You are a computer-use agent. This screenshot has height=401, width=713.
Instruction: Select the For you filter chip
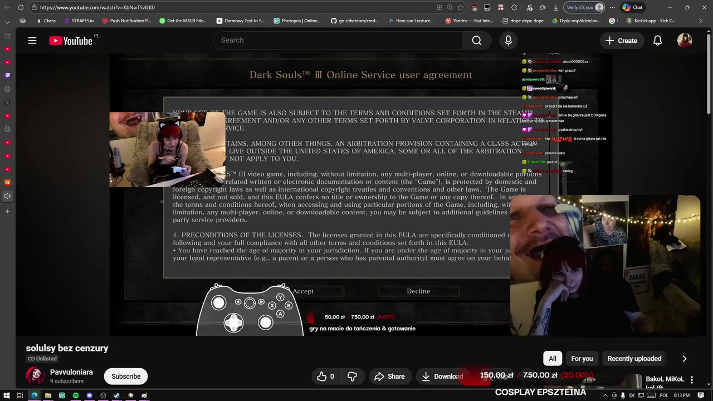[x=582, y=359]
